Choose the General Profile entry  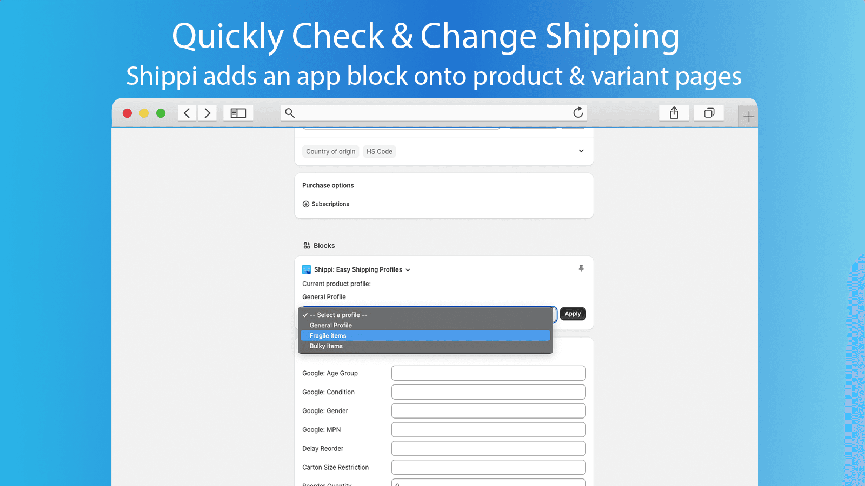330,325
